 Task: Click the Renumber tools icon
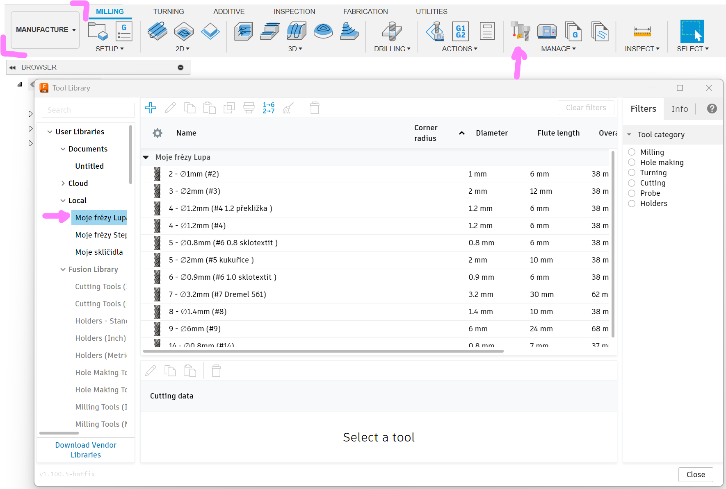click(x=269, y=108)
